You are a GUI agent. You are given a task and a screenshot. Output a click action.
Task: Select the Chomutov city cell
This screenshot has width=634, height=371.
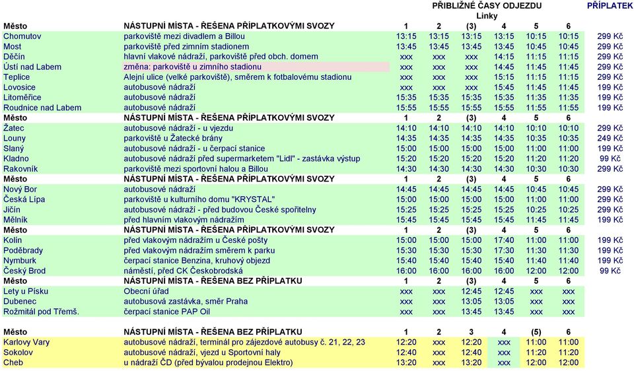[22, 36]
